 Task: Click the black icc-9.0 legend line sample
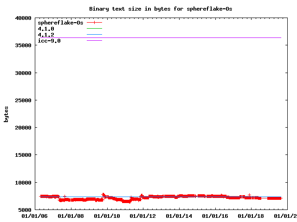94,41
